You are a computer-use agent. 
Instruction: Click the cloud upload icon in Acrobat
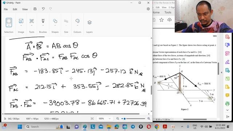169,20
